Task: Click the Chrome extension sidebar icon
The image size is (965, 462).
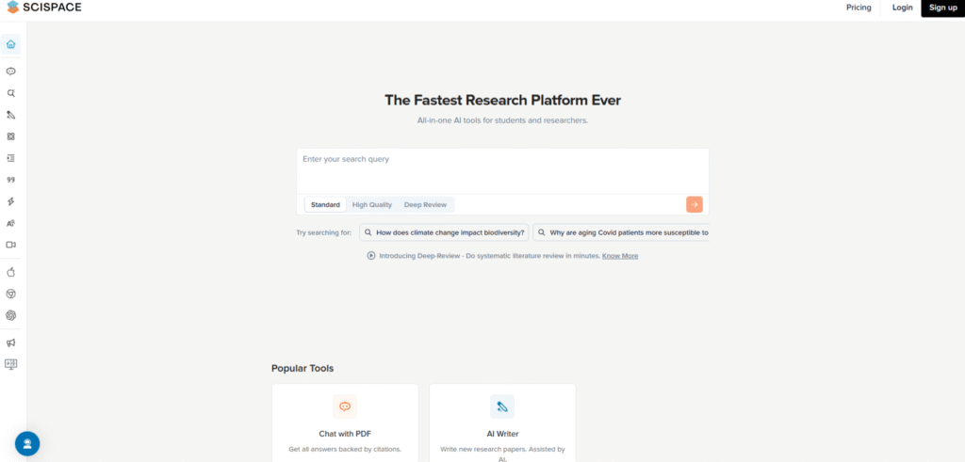Action: point(10,294)
